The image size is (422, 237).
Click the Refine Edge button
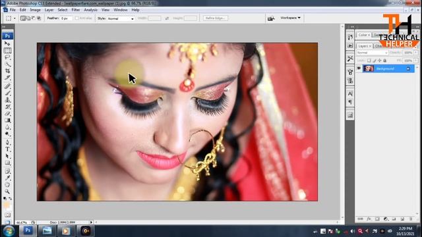(216, 18)
